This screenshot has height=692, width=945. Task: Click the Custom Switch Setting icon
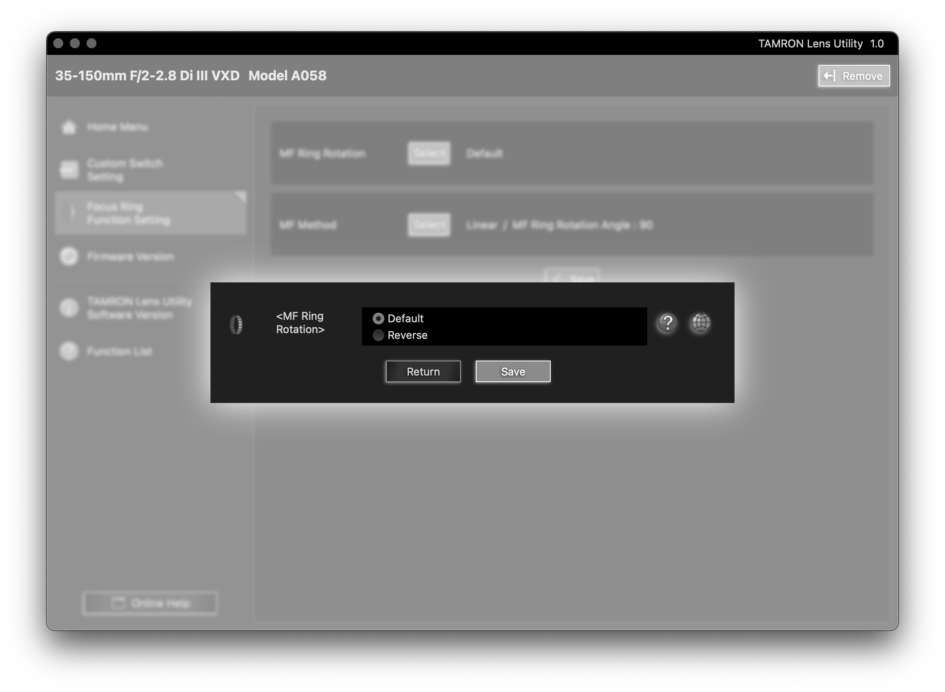click(x=69, y=170)
